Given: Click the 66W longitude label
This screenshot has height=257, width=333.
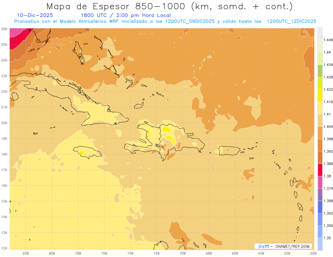Looking at the screenshot, I should pyautogui.click(x=235, y=253).
